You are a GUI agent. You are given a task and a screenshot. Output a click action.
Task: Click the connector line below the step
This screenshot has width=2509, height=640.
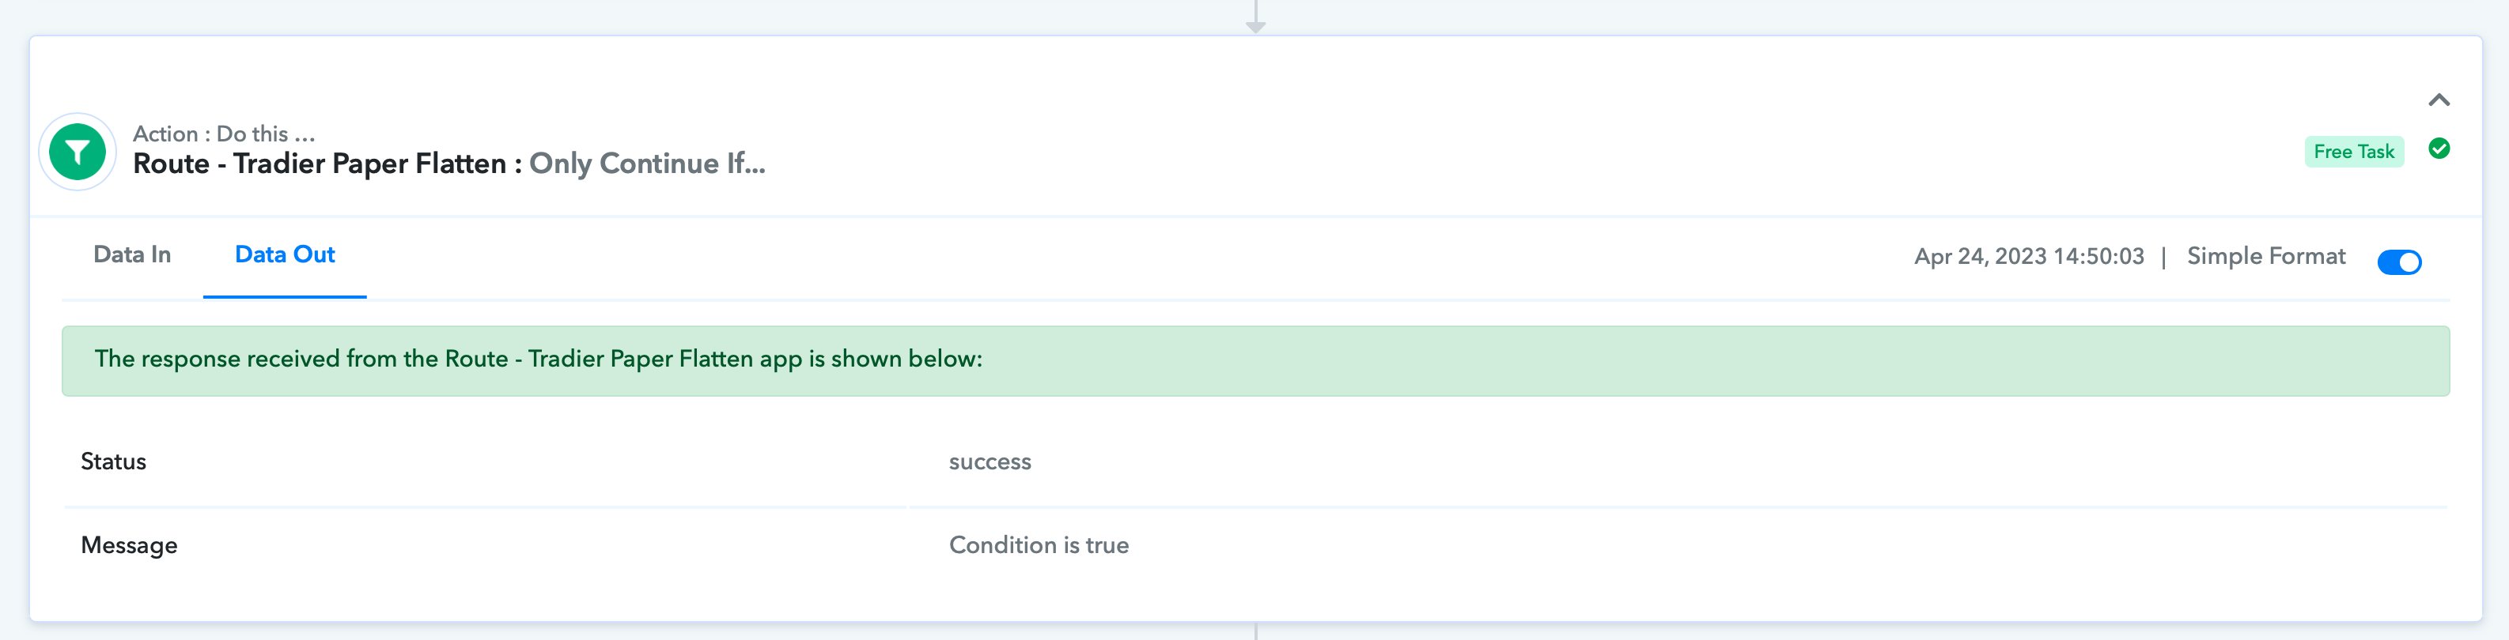click(1255, 631)
